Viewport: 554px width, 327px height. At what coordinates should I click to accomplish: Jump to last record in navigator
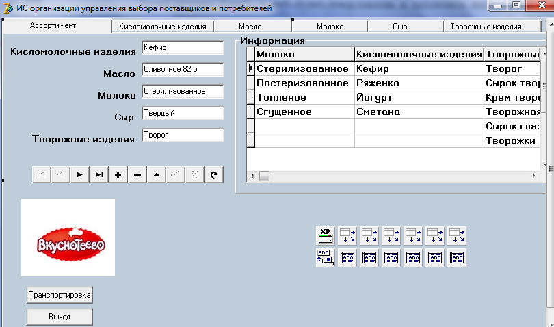click(x=99, y=174)
